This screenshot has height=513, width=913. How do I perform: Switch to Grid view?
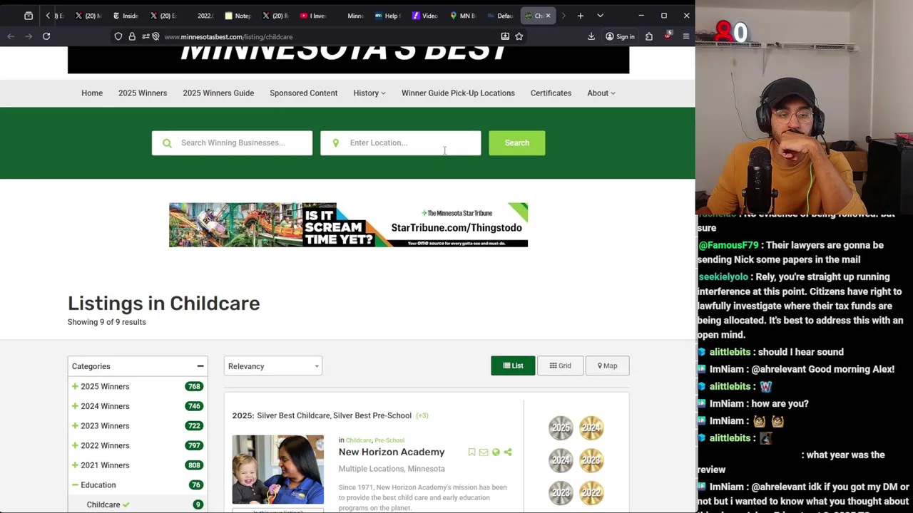(560, 366)
